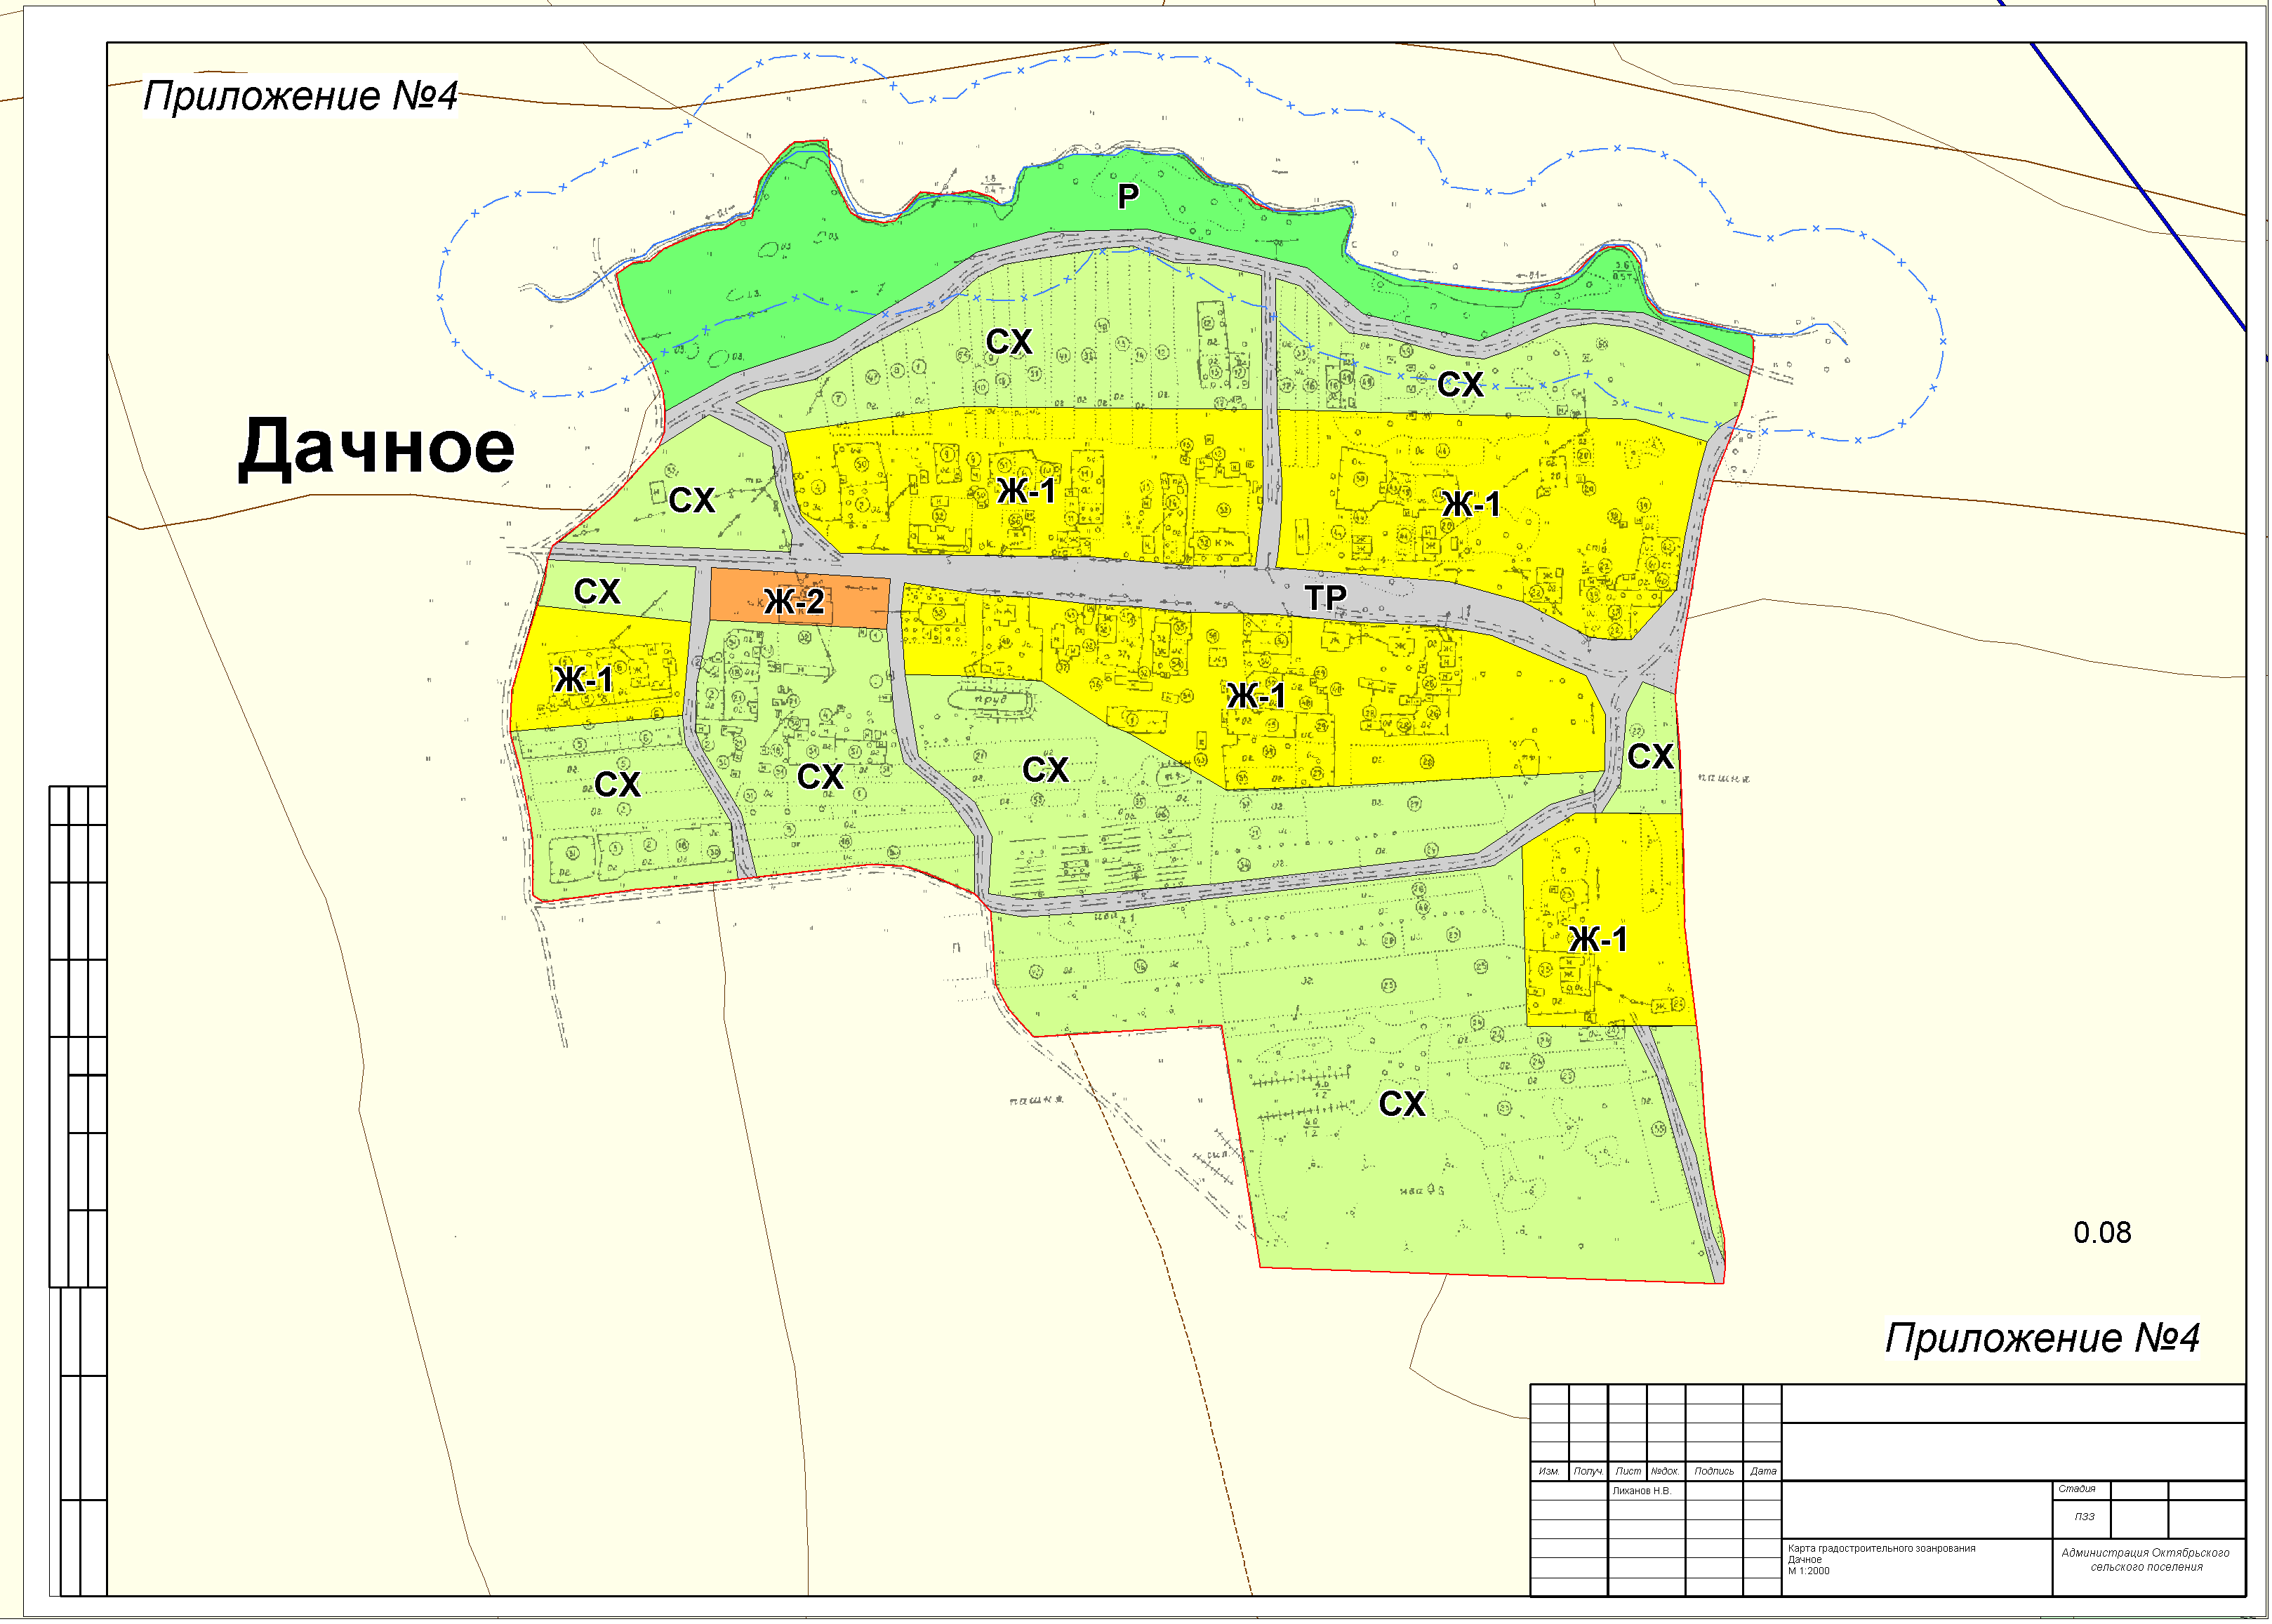The image size is (2272, 1624).
Task: Click the ПЗЗ stage cell
Action: click(2084, 1517)
